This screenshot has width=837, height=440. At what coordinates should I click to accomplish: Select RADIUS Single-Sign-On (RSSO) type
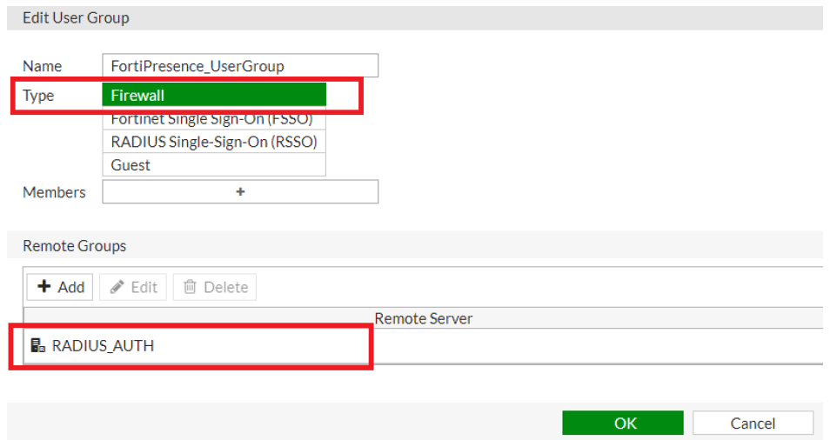(x=213, y=142)
